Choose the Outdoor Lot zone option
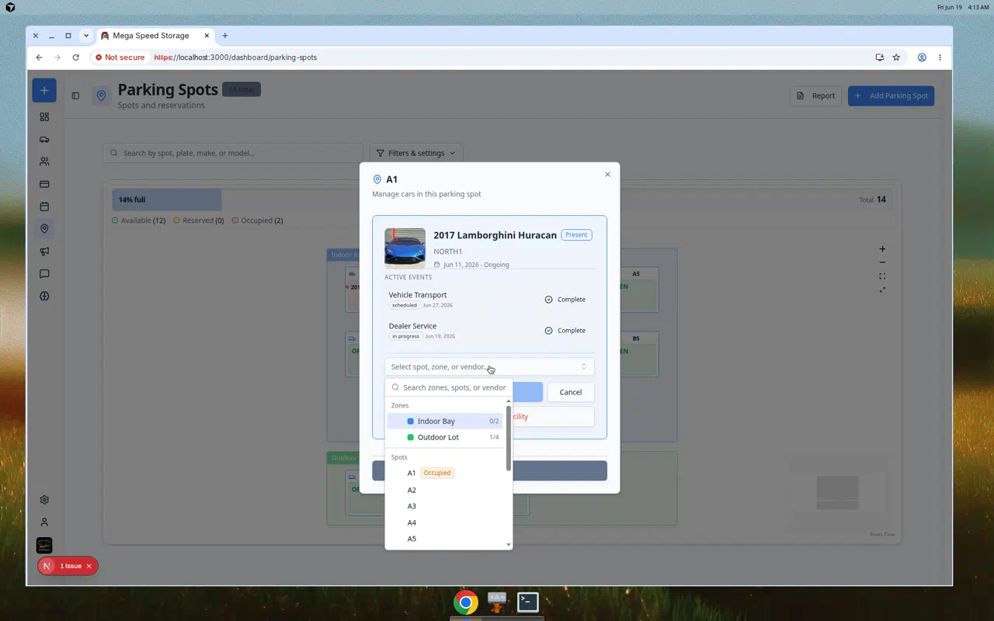This screenshot has width=994, height=621. (x=445, y=437)
